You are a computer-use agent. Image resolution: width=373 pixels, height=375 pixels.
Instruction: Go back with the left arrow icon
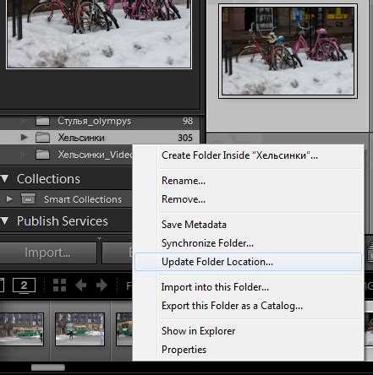pyautogui.click(x=81, y=285)
